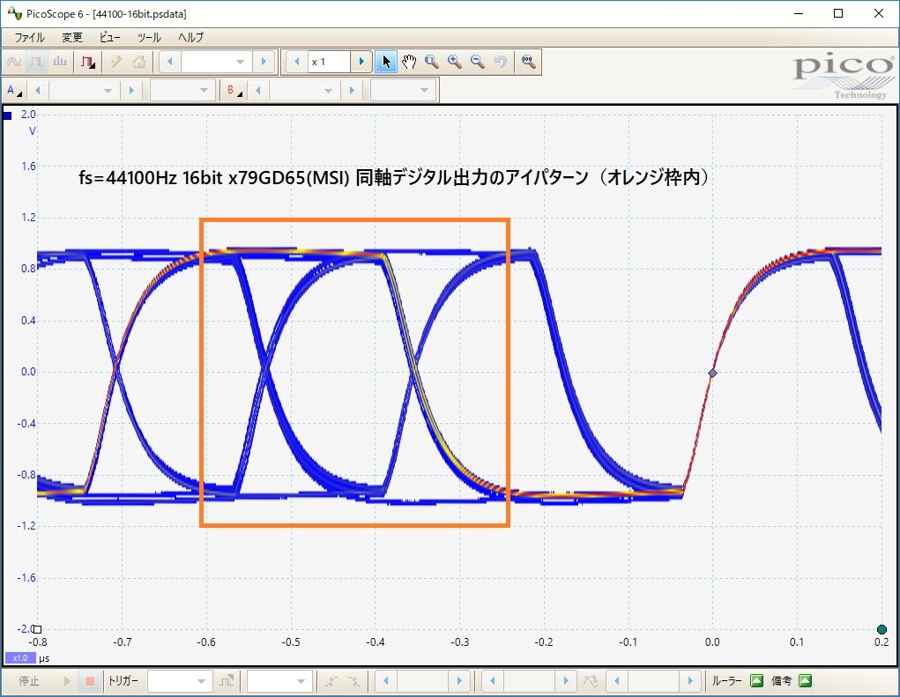Decrease horizontal zoom factor x1
The image size is (900, 697).
click(x=297, y=62)
